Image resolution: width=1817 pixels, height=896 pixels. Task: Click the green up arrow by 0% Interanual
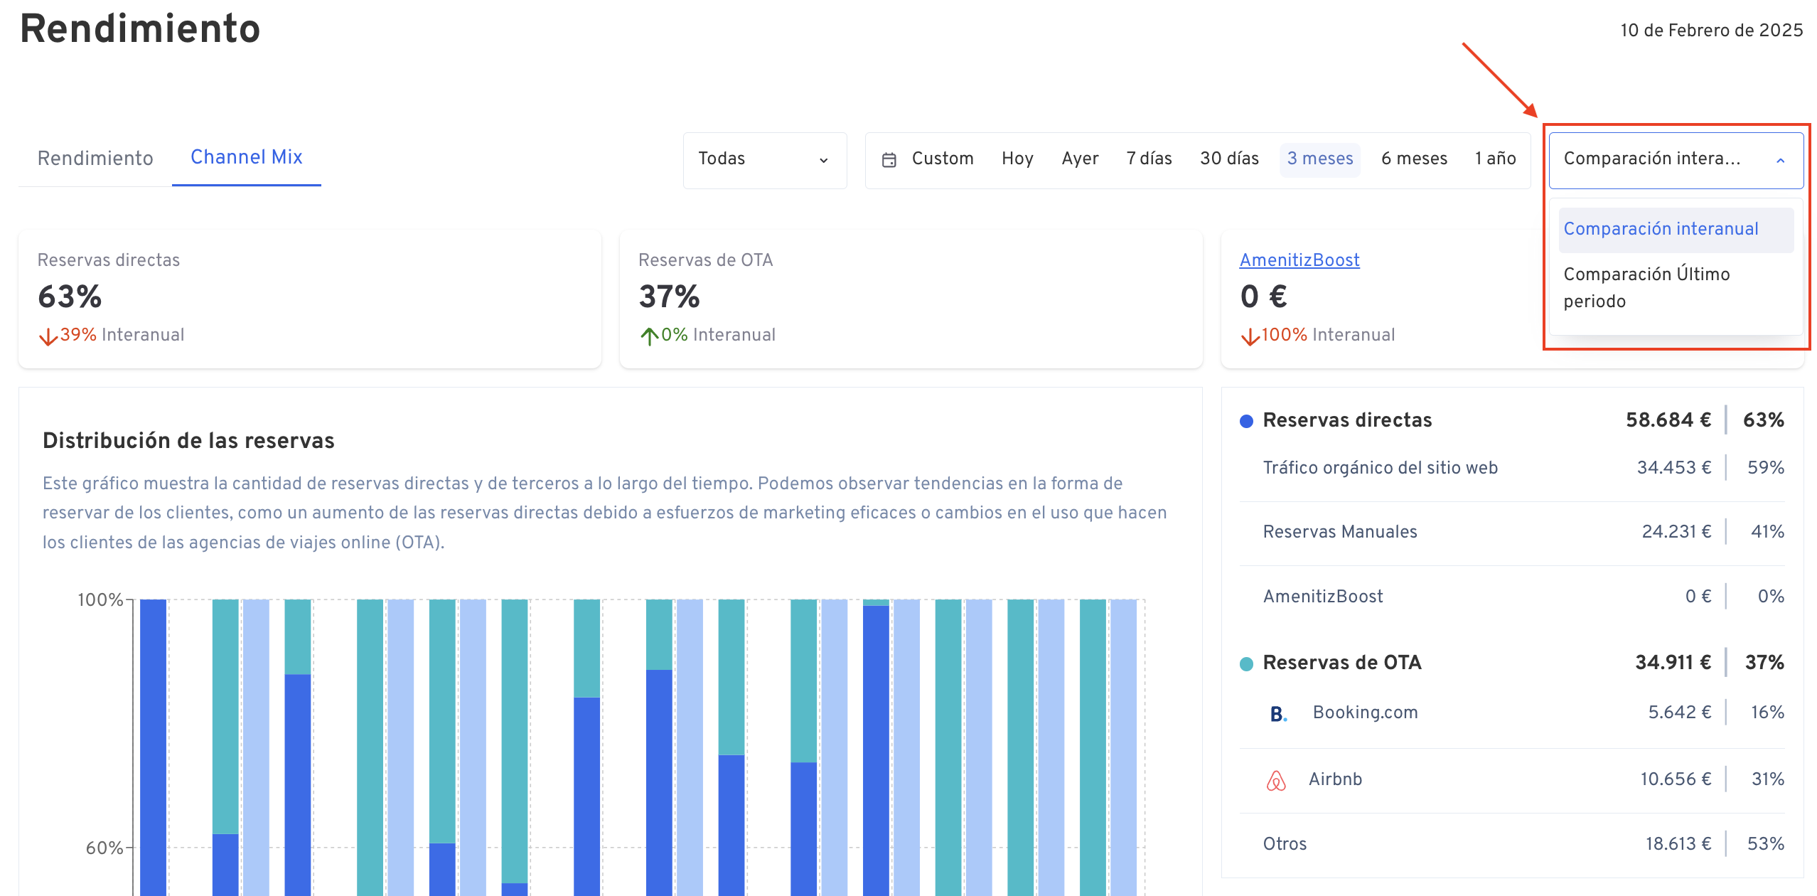tap(648, 336)
